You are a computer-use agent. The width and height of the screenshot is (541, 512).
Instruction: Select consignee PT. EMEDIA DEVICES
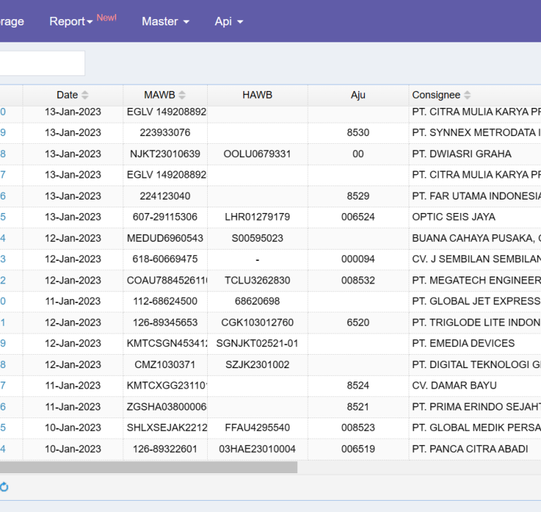click(464, 343)
